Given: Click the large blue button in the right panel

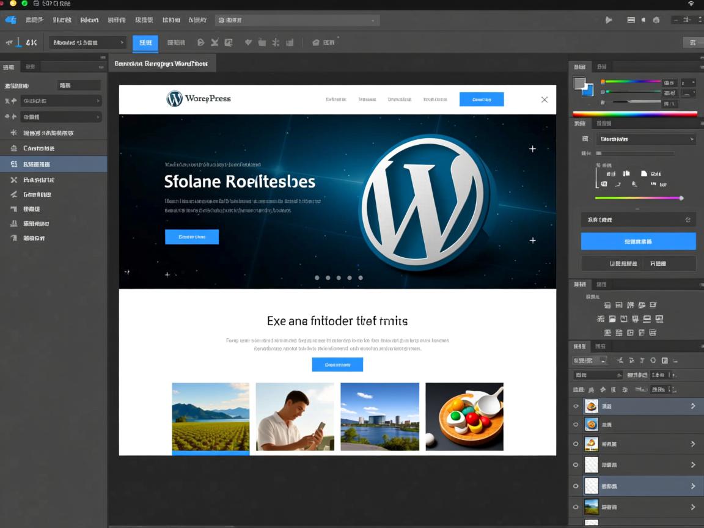Looking at the screenshot, I should coord(638,241).
